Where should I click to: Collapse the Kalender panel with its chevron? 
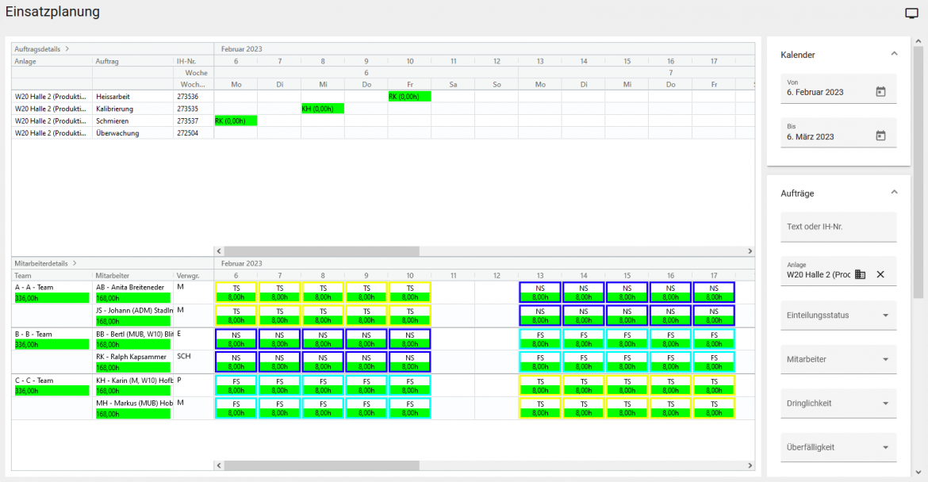coord(894,55)
